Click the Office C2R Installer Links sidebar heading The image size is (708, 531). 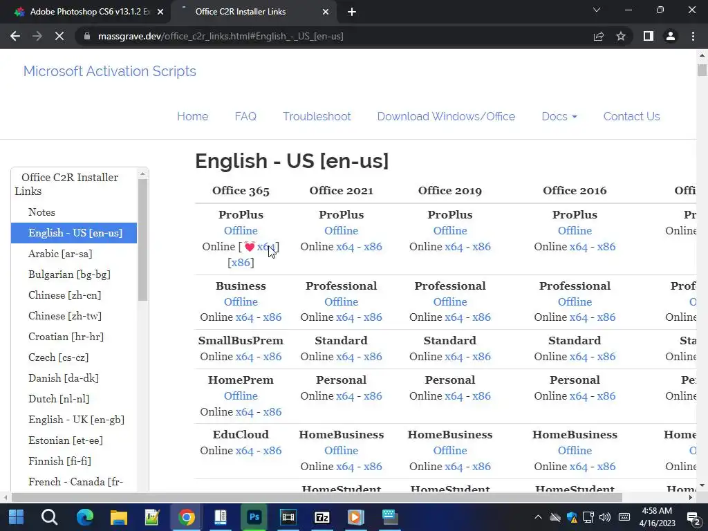click(x=66, y=184)
